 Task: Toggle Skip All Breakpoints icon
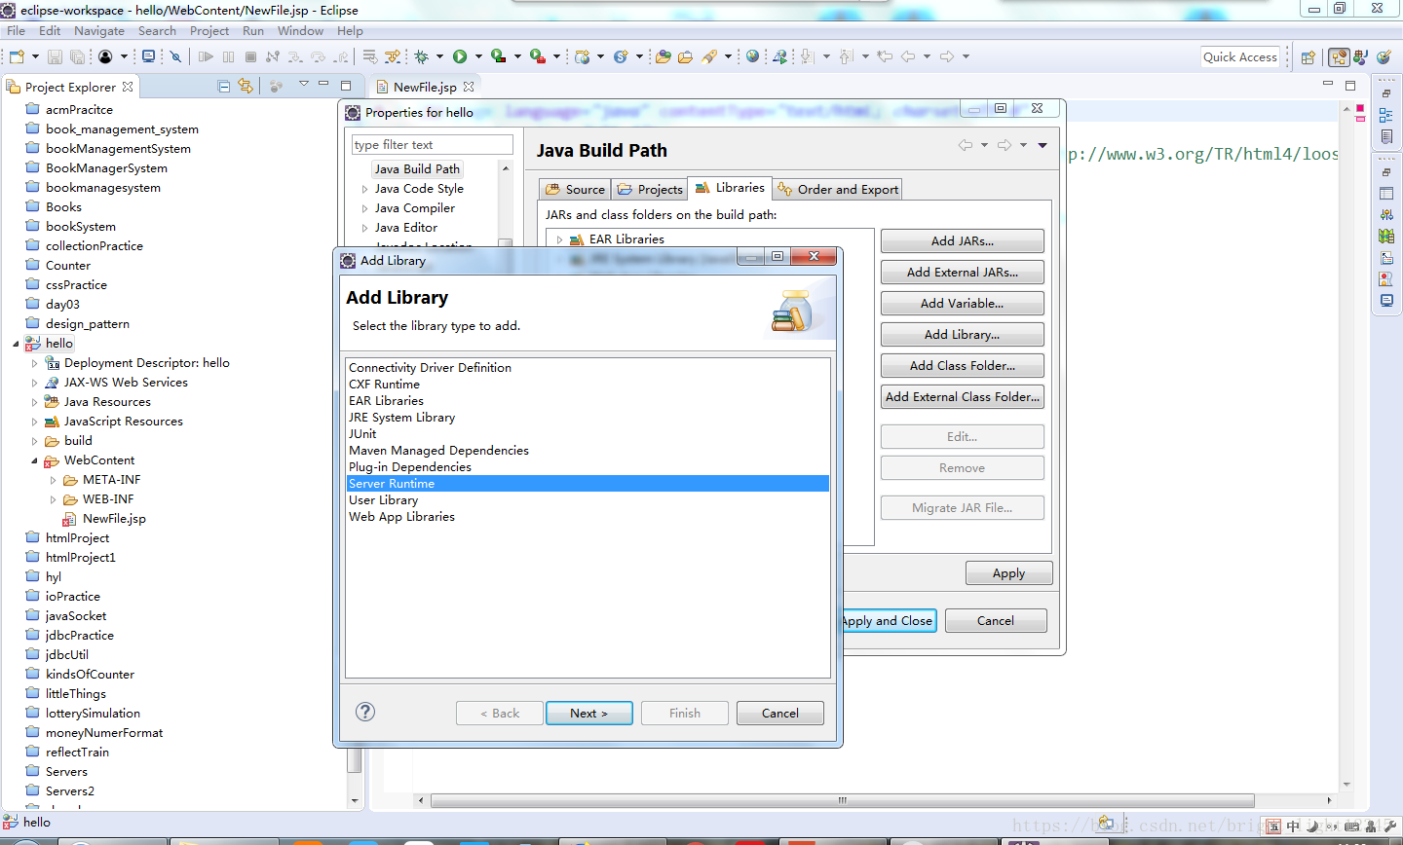coord(175,56)
